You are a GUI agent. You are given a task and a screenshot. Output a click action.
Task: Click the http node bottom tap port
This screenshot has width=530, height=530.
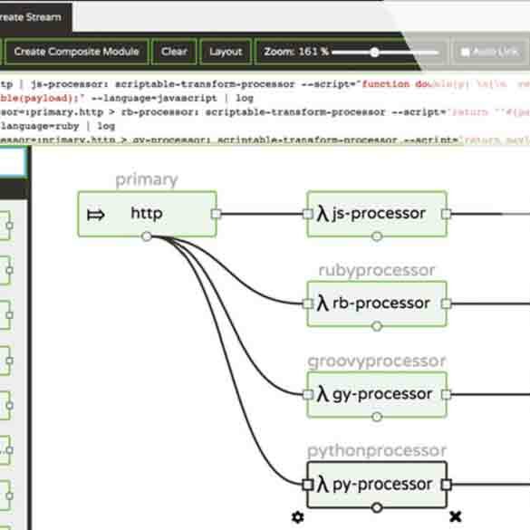click(147, 236)
